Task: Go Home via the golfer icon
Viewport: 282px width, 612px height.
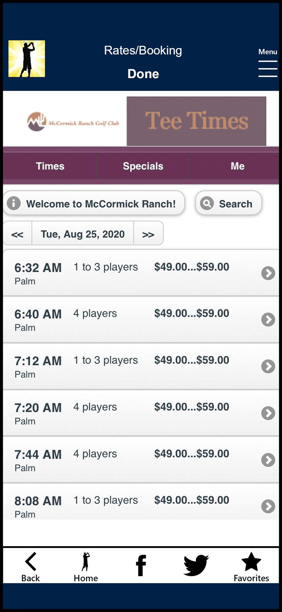Action: [86, 562]
